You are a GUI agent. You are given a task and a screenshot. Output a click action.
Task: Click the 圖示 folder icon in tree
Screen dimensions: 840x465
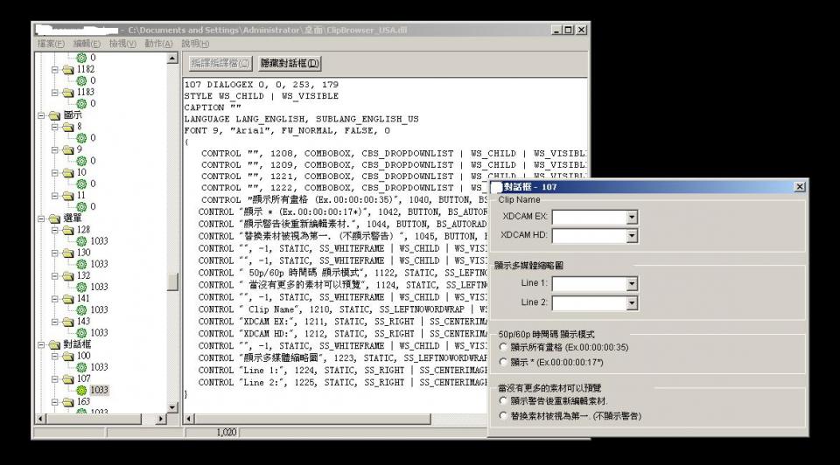click(x=54, y=115)
